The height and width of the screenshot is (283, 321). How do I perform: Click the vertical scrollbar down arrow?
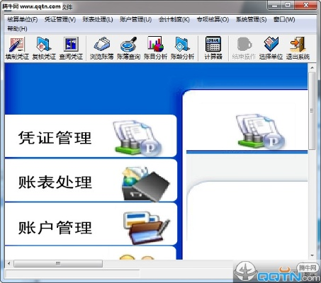312,255
